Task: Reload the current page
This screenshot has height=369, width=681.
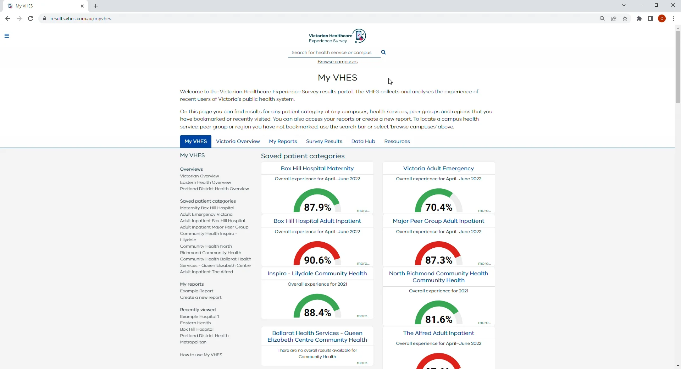Action: click(x=31, y=18)
